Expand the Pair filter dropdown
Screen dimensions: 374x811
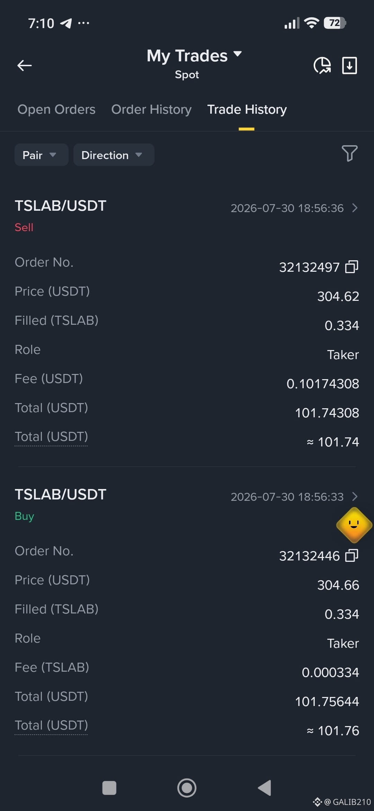(41, 155)
